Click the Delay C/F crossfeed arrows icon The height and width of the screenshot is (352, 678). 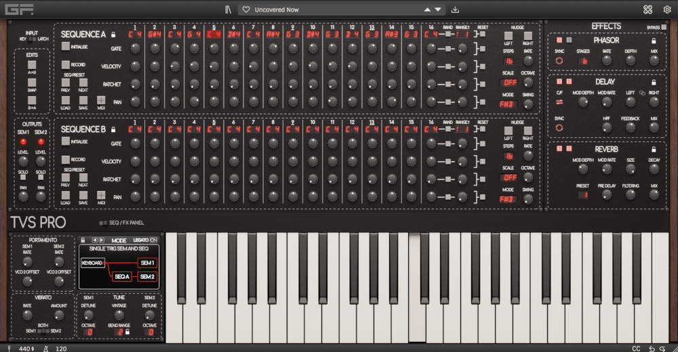click(559, 102)
